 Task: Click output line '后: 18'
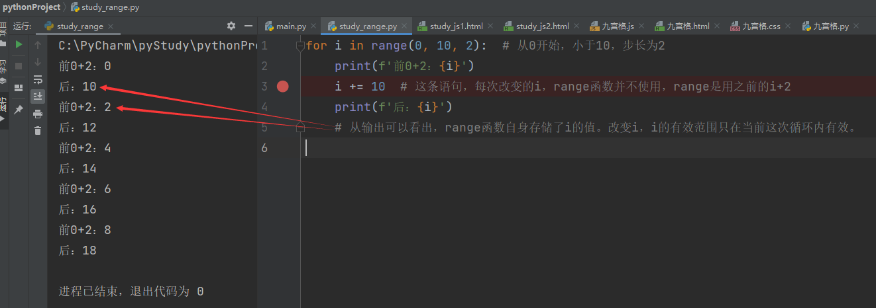click(78, 250)
